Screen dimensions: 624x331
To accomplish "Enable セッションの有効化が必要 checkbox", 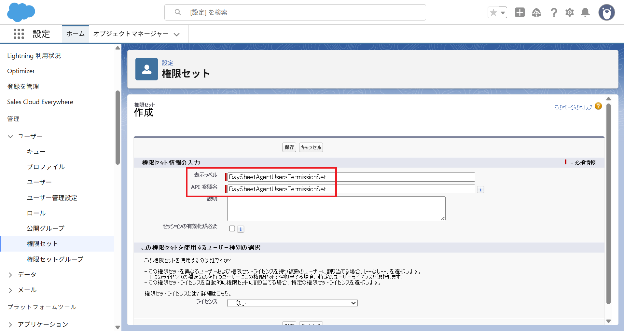I will 232,228.
